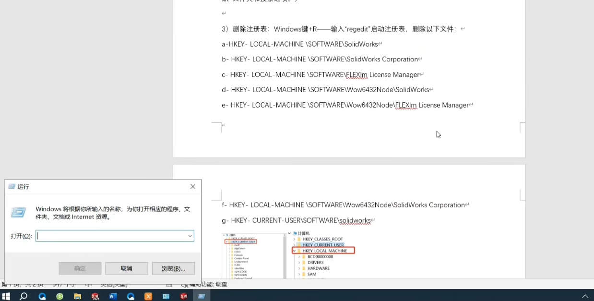Click HKEY_LOCAL_MACHINE in the registry screenshot

point(324,251)
